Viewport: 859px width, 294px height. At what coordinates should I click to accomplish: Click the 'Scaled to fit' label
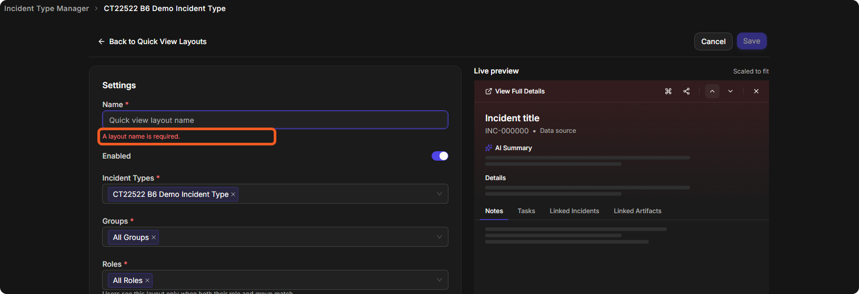751,71
